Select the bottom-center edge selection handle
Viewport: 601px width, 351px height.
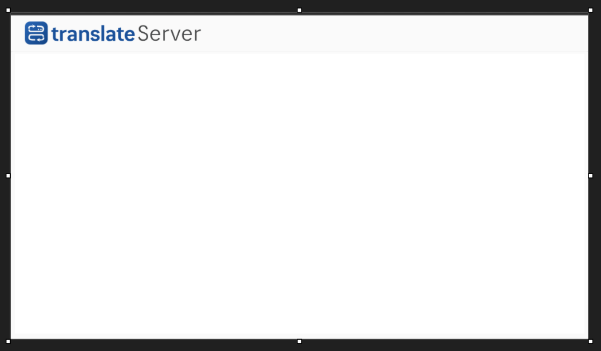(x=299, y=341)
